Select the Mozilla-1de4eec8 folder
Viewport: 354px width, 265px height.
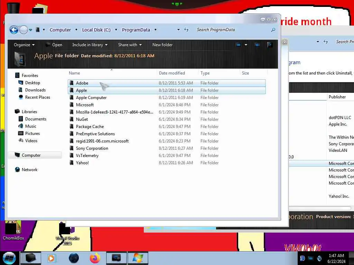click(167, 112)
